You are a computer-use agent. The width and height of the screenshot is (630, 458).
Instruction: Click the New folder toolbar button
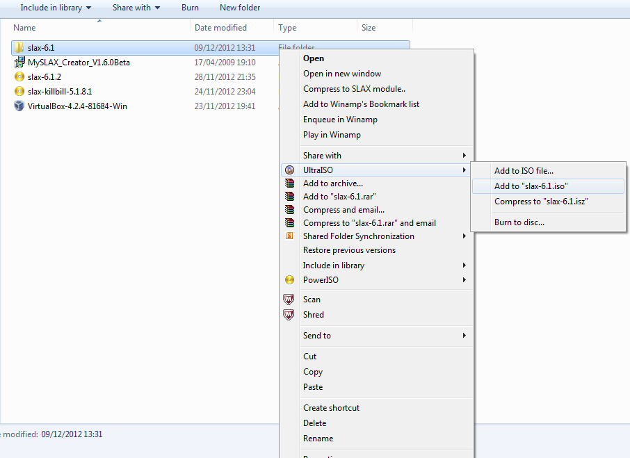coord(240,8)
